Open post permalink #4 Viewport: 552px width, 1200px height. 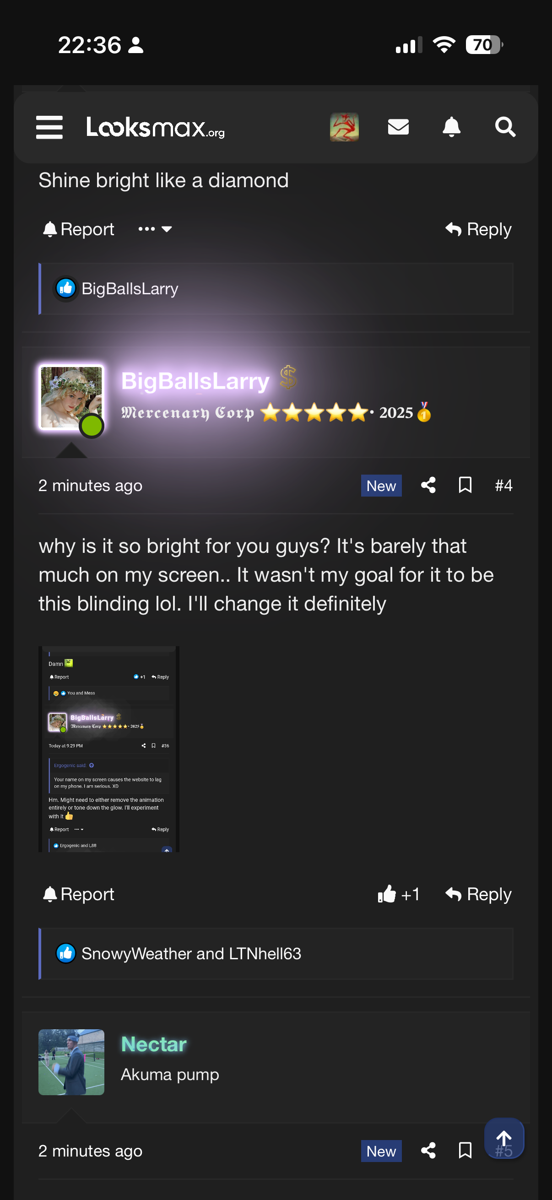point(503,485)
